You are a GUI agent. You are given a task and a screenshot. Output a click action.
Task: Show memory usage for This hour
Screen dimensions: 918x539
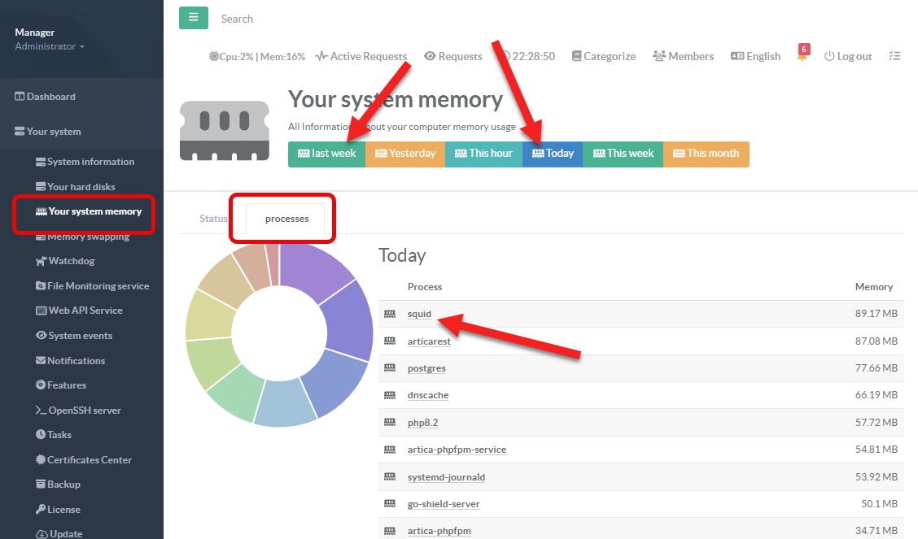pyautogui.click(x=483, y=154)
